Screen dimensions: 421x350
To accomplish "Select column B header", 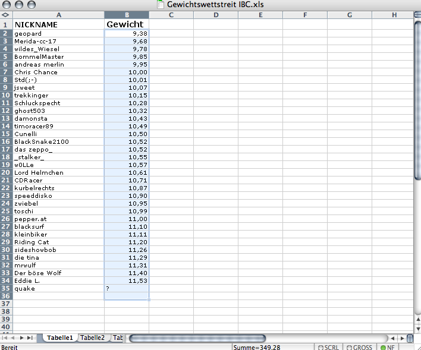I will coord(127,14).
